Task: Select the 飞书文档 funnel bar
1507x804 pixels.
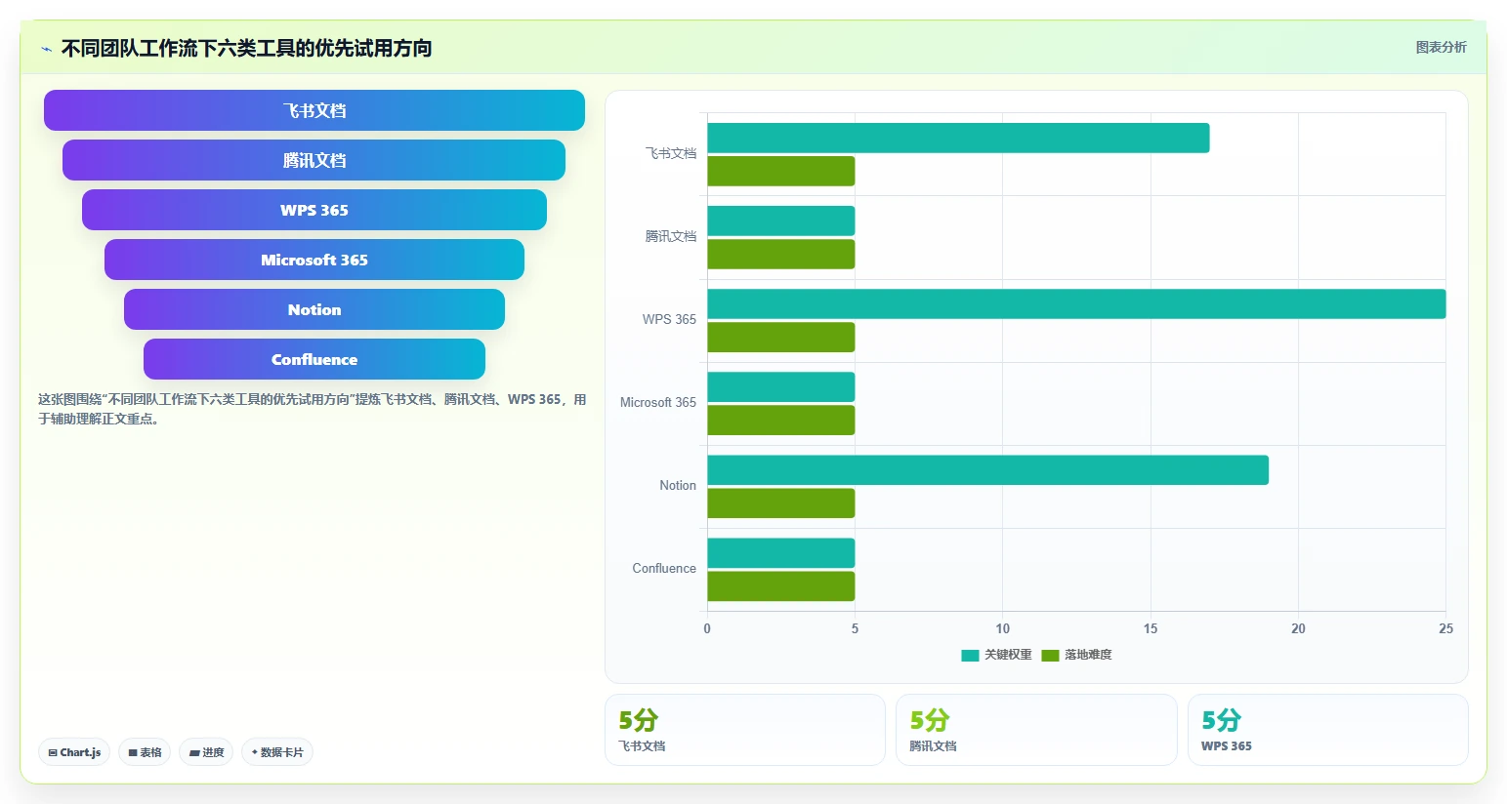Action: coord(314,110)
